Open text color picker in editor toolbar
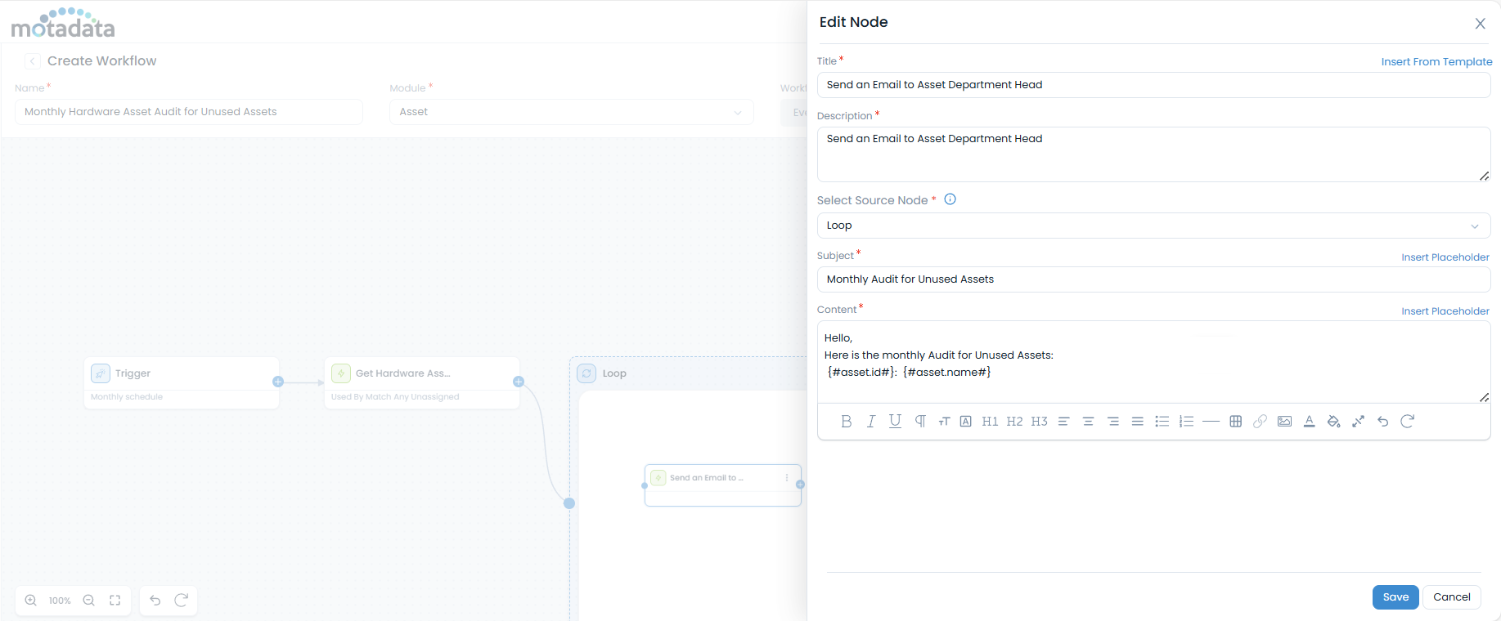 coord(1309,422)
